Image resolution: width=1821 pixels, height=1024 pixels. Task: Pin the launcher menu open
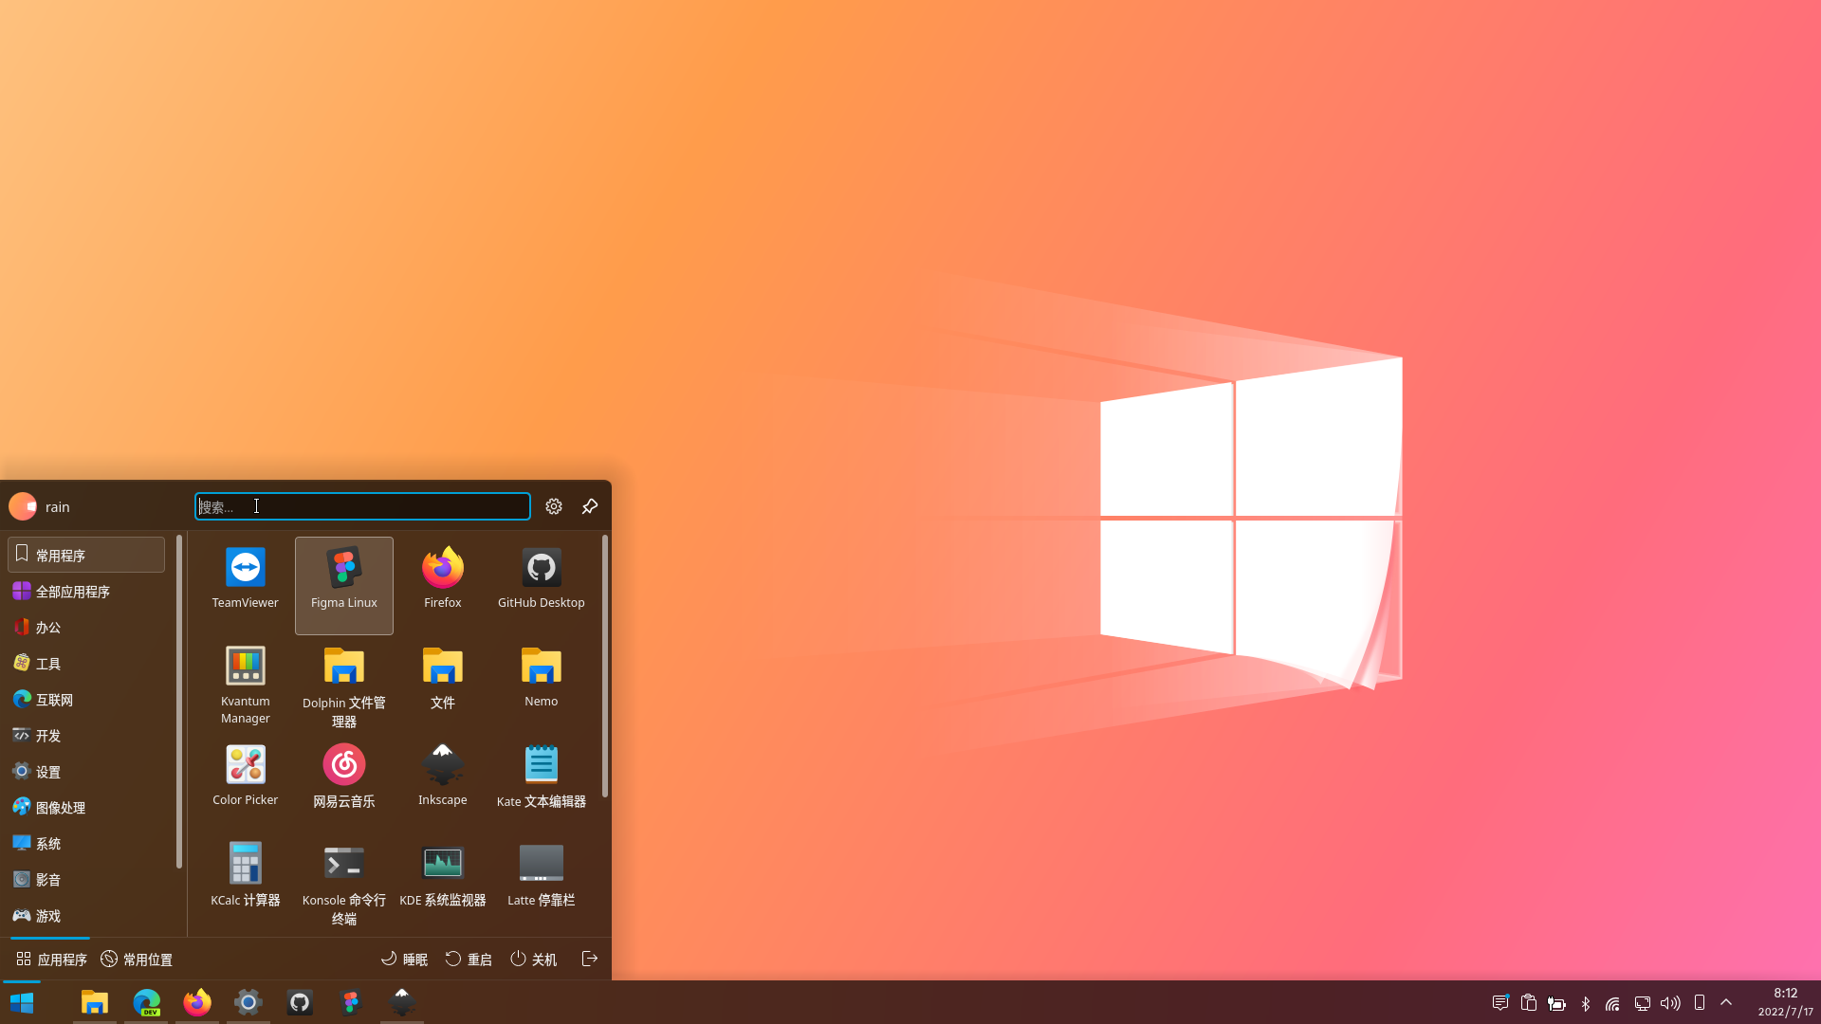pos(590,506)
